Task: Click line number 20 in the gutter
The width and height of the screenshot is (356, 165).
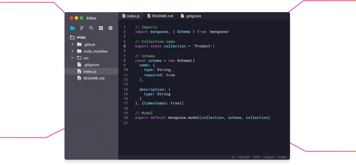Action: tap(126, 118)
